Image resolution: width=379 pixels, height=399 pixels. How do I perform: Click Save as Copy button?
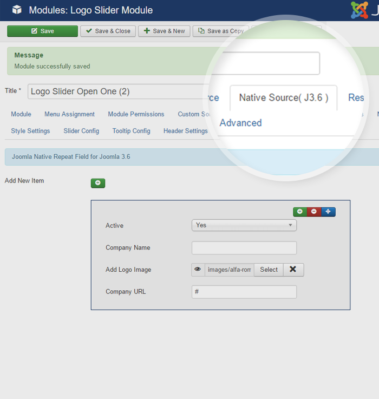click(x=221, y=31)
